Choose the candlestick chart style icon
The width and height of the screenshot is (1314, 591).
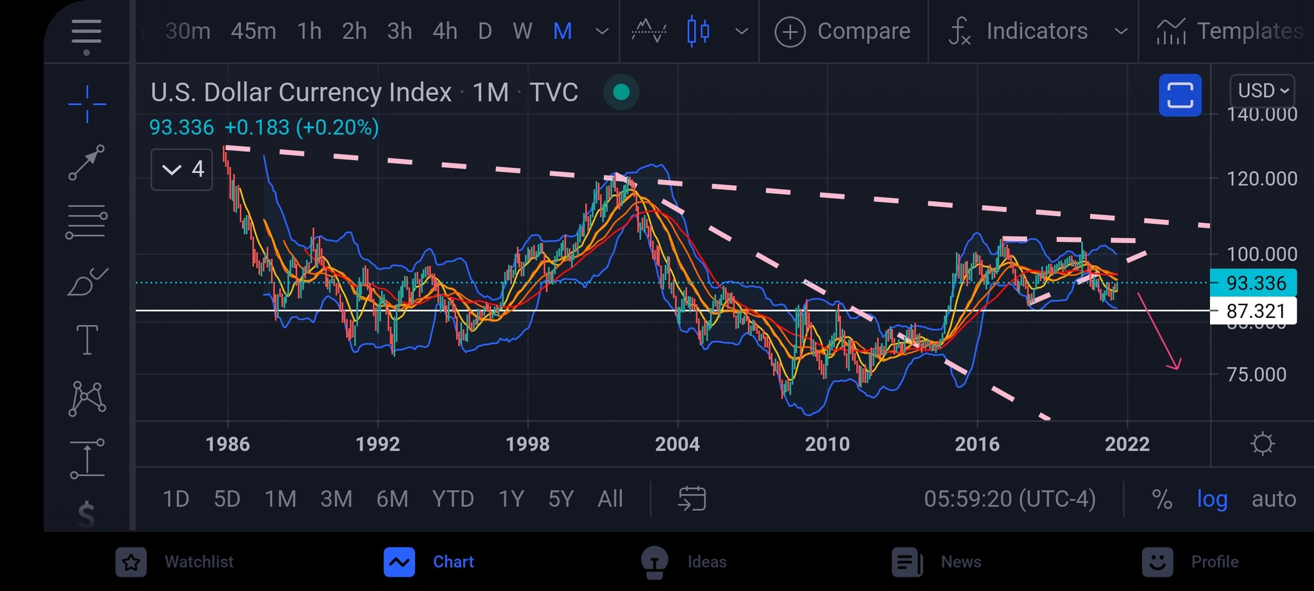[x=698, y=31]
